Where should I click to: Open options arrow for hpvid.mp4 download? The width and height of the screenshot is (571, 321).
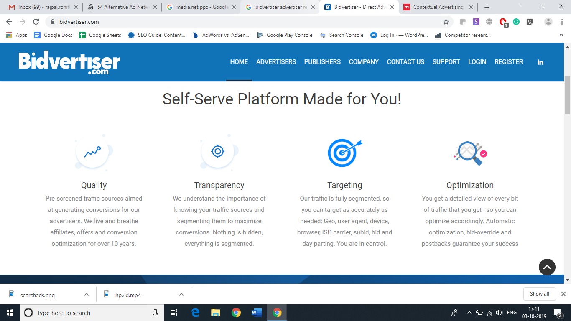point(181,294)
